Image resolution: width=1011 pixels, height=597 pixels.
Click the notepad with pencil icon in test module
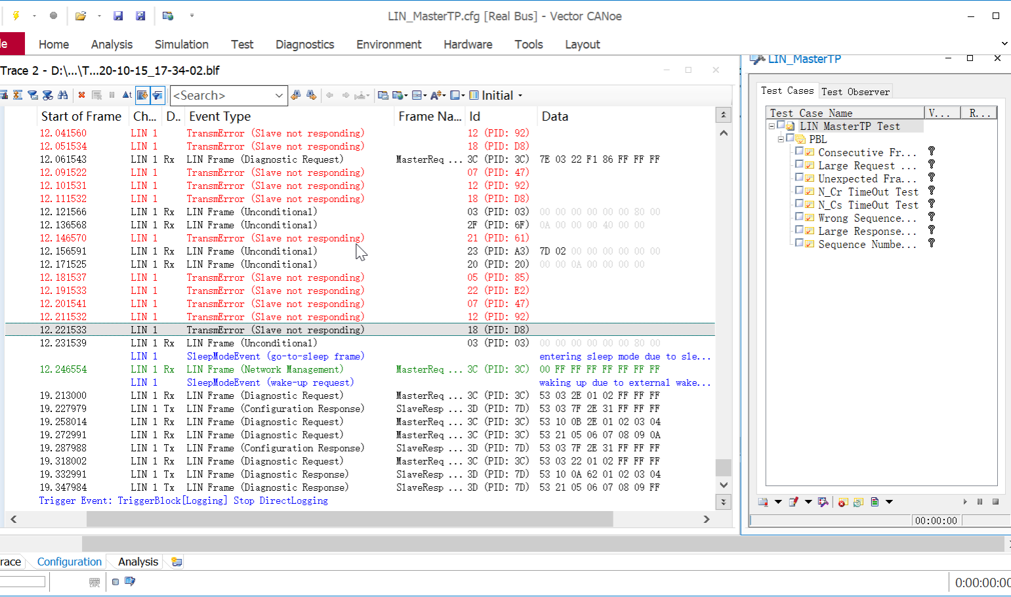pyautogui.click(x=793, y=502)
